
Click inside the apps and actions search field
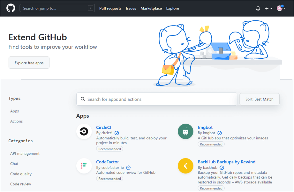coord(144,99)
